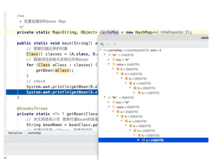Image resolution: width=222 pixels, height=162 pixels.
Task: Expand the key = "a" node
Action: (x=109, y=60)
